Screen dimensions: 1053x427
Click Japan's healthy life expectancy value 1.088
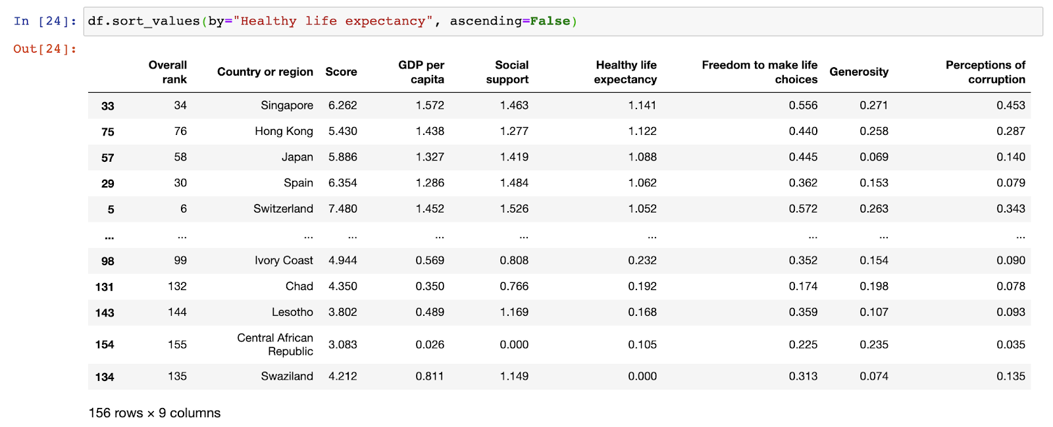click(x=642, y=157)
